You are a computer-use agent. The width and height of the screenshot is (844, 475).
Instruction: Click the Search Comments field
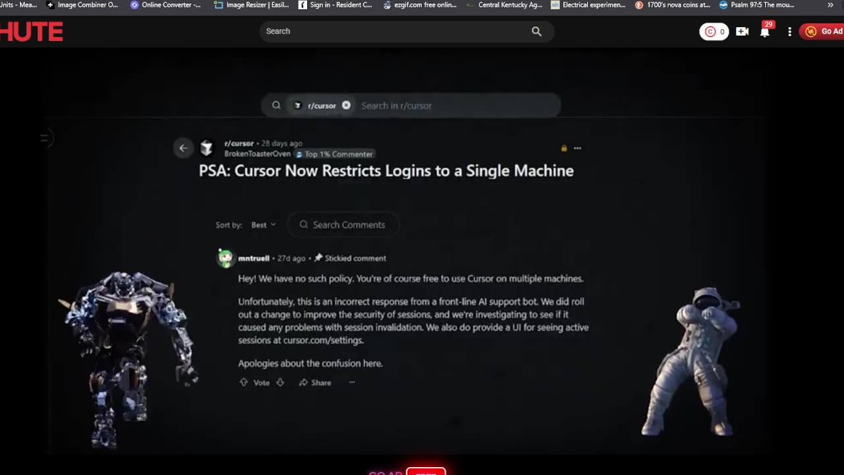click(x=343, y=225)
